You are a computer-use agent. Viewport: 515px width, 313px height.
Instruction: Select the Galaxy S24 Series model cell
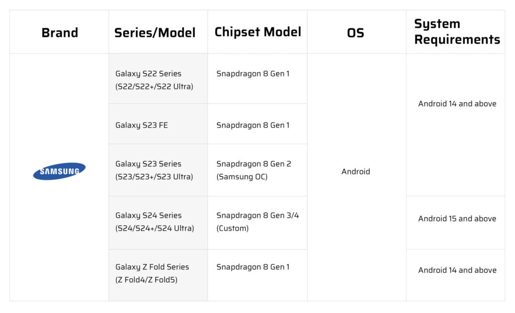(x=154, y=221)
